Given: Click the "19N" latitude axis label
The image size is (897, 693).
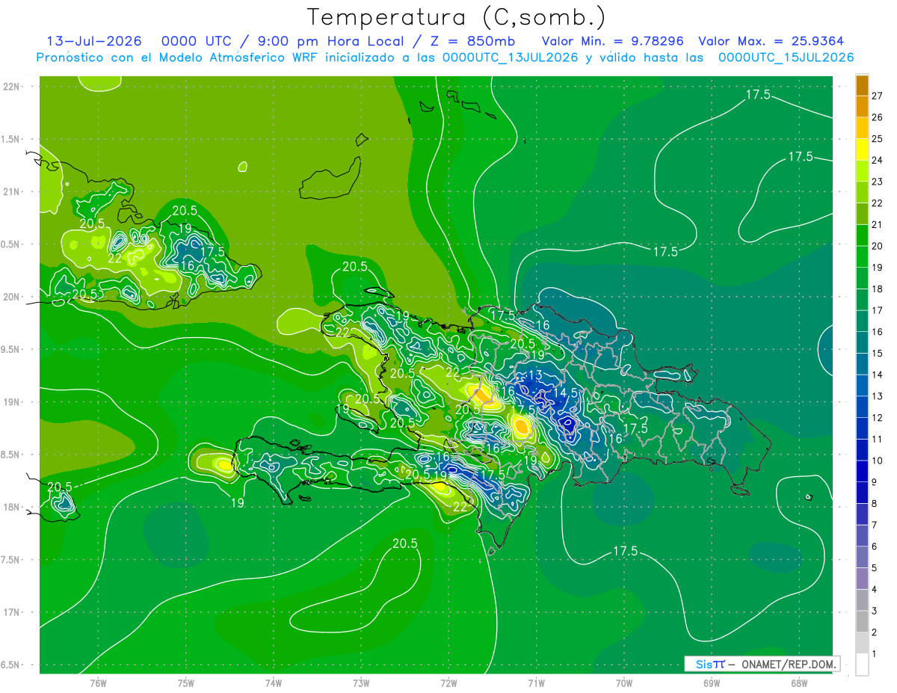Looking at the screenshot, I should tap(11, 402).
